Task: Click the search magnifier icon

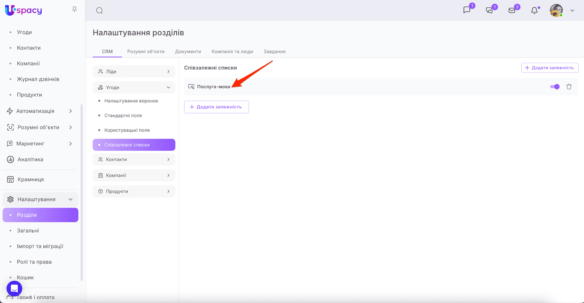Action: click(x=99, y=11)
